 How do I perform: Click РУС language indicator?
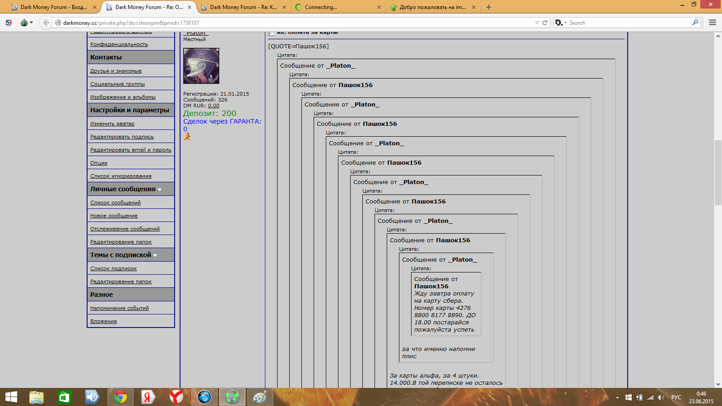click(676, 397)
